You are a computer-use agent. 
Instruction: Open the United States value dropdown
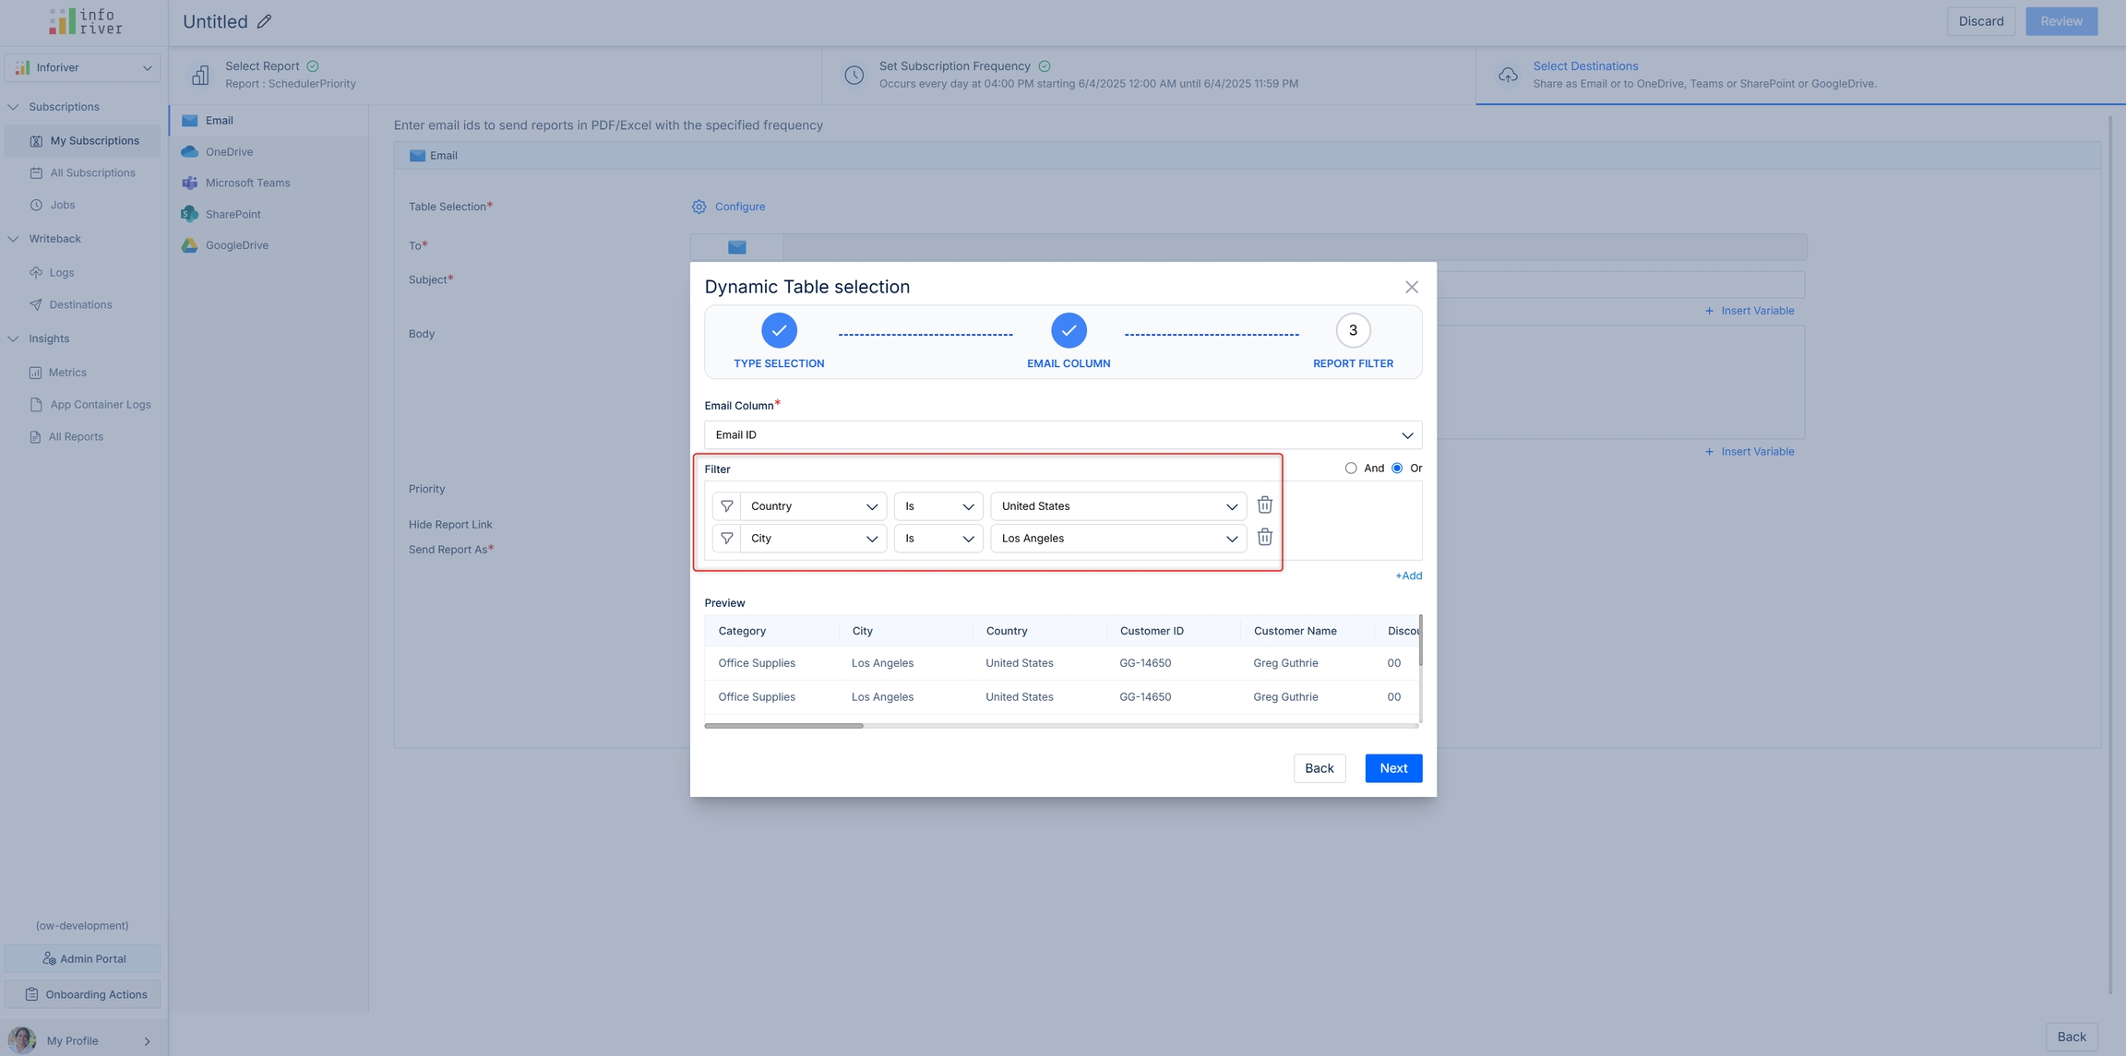pos(1117,506)
